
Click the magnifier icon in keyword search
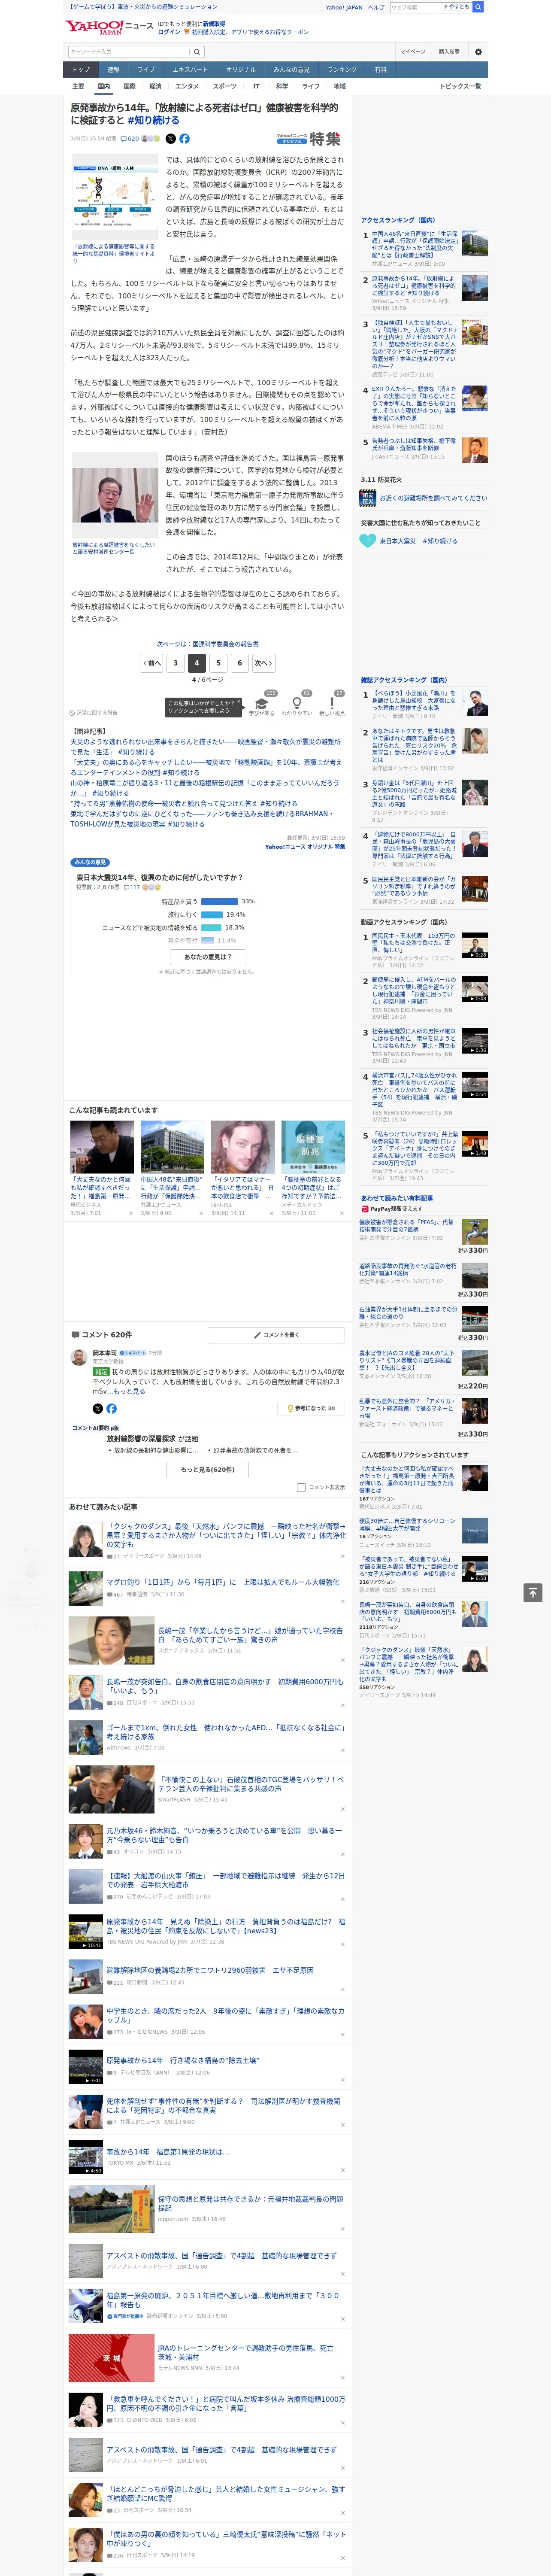197,52
